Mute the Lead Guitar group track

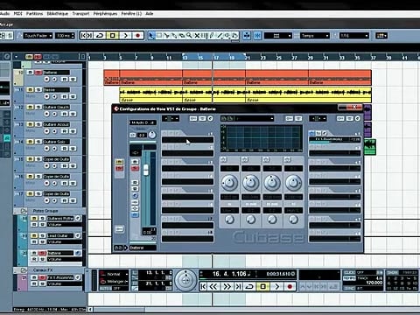click(x=34, y=235)
